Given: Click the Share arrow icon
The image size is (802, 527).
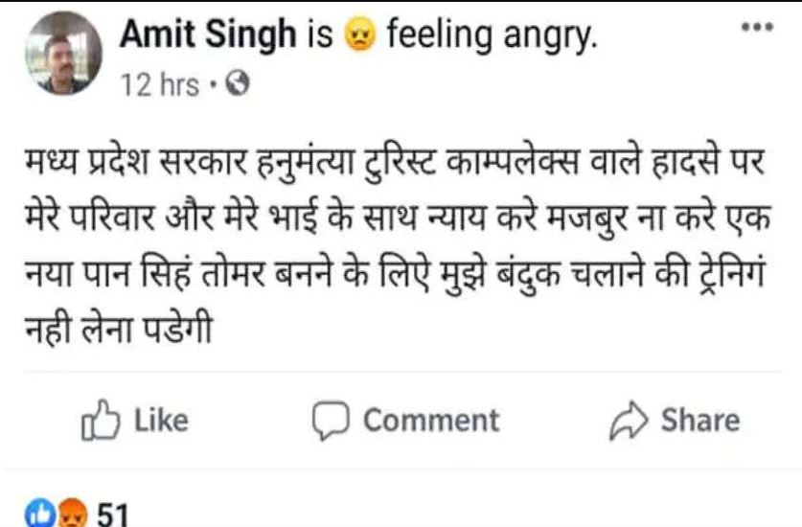Looking at the screenshot, I should click(x=628, y=421).
